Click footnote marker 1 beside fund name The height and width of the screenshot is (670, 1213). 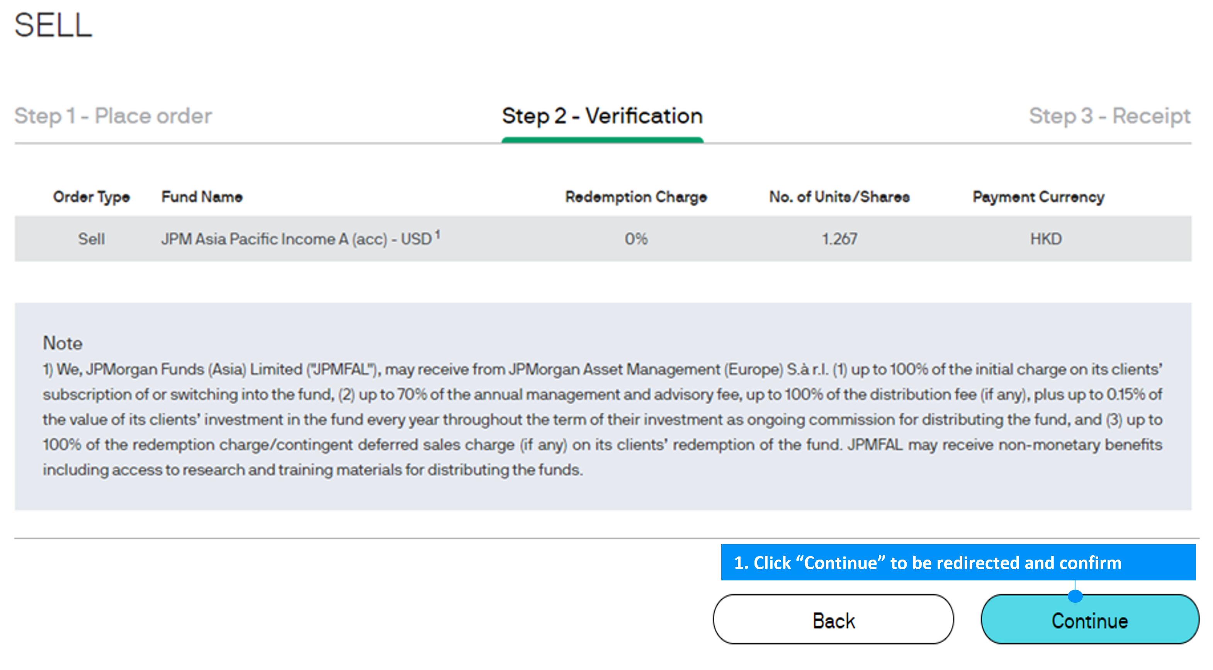(437, 234)
